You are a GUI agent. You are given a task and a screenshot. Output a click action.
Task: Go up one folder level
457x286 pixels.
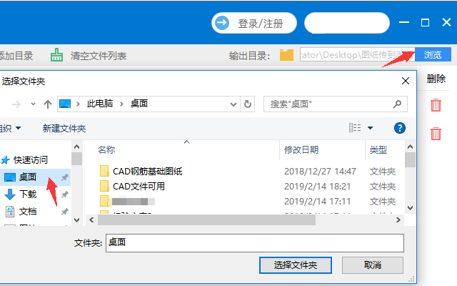click(x=48, y=104)
